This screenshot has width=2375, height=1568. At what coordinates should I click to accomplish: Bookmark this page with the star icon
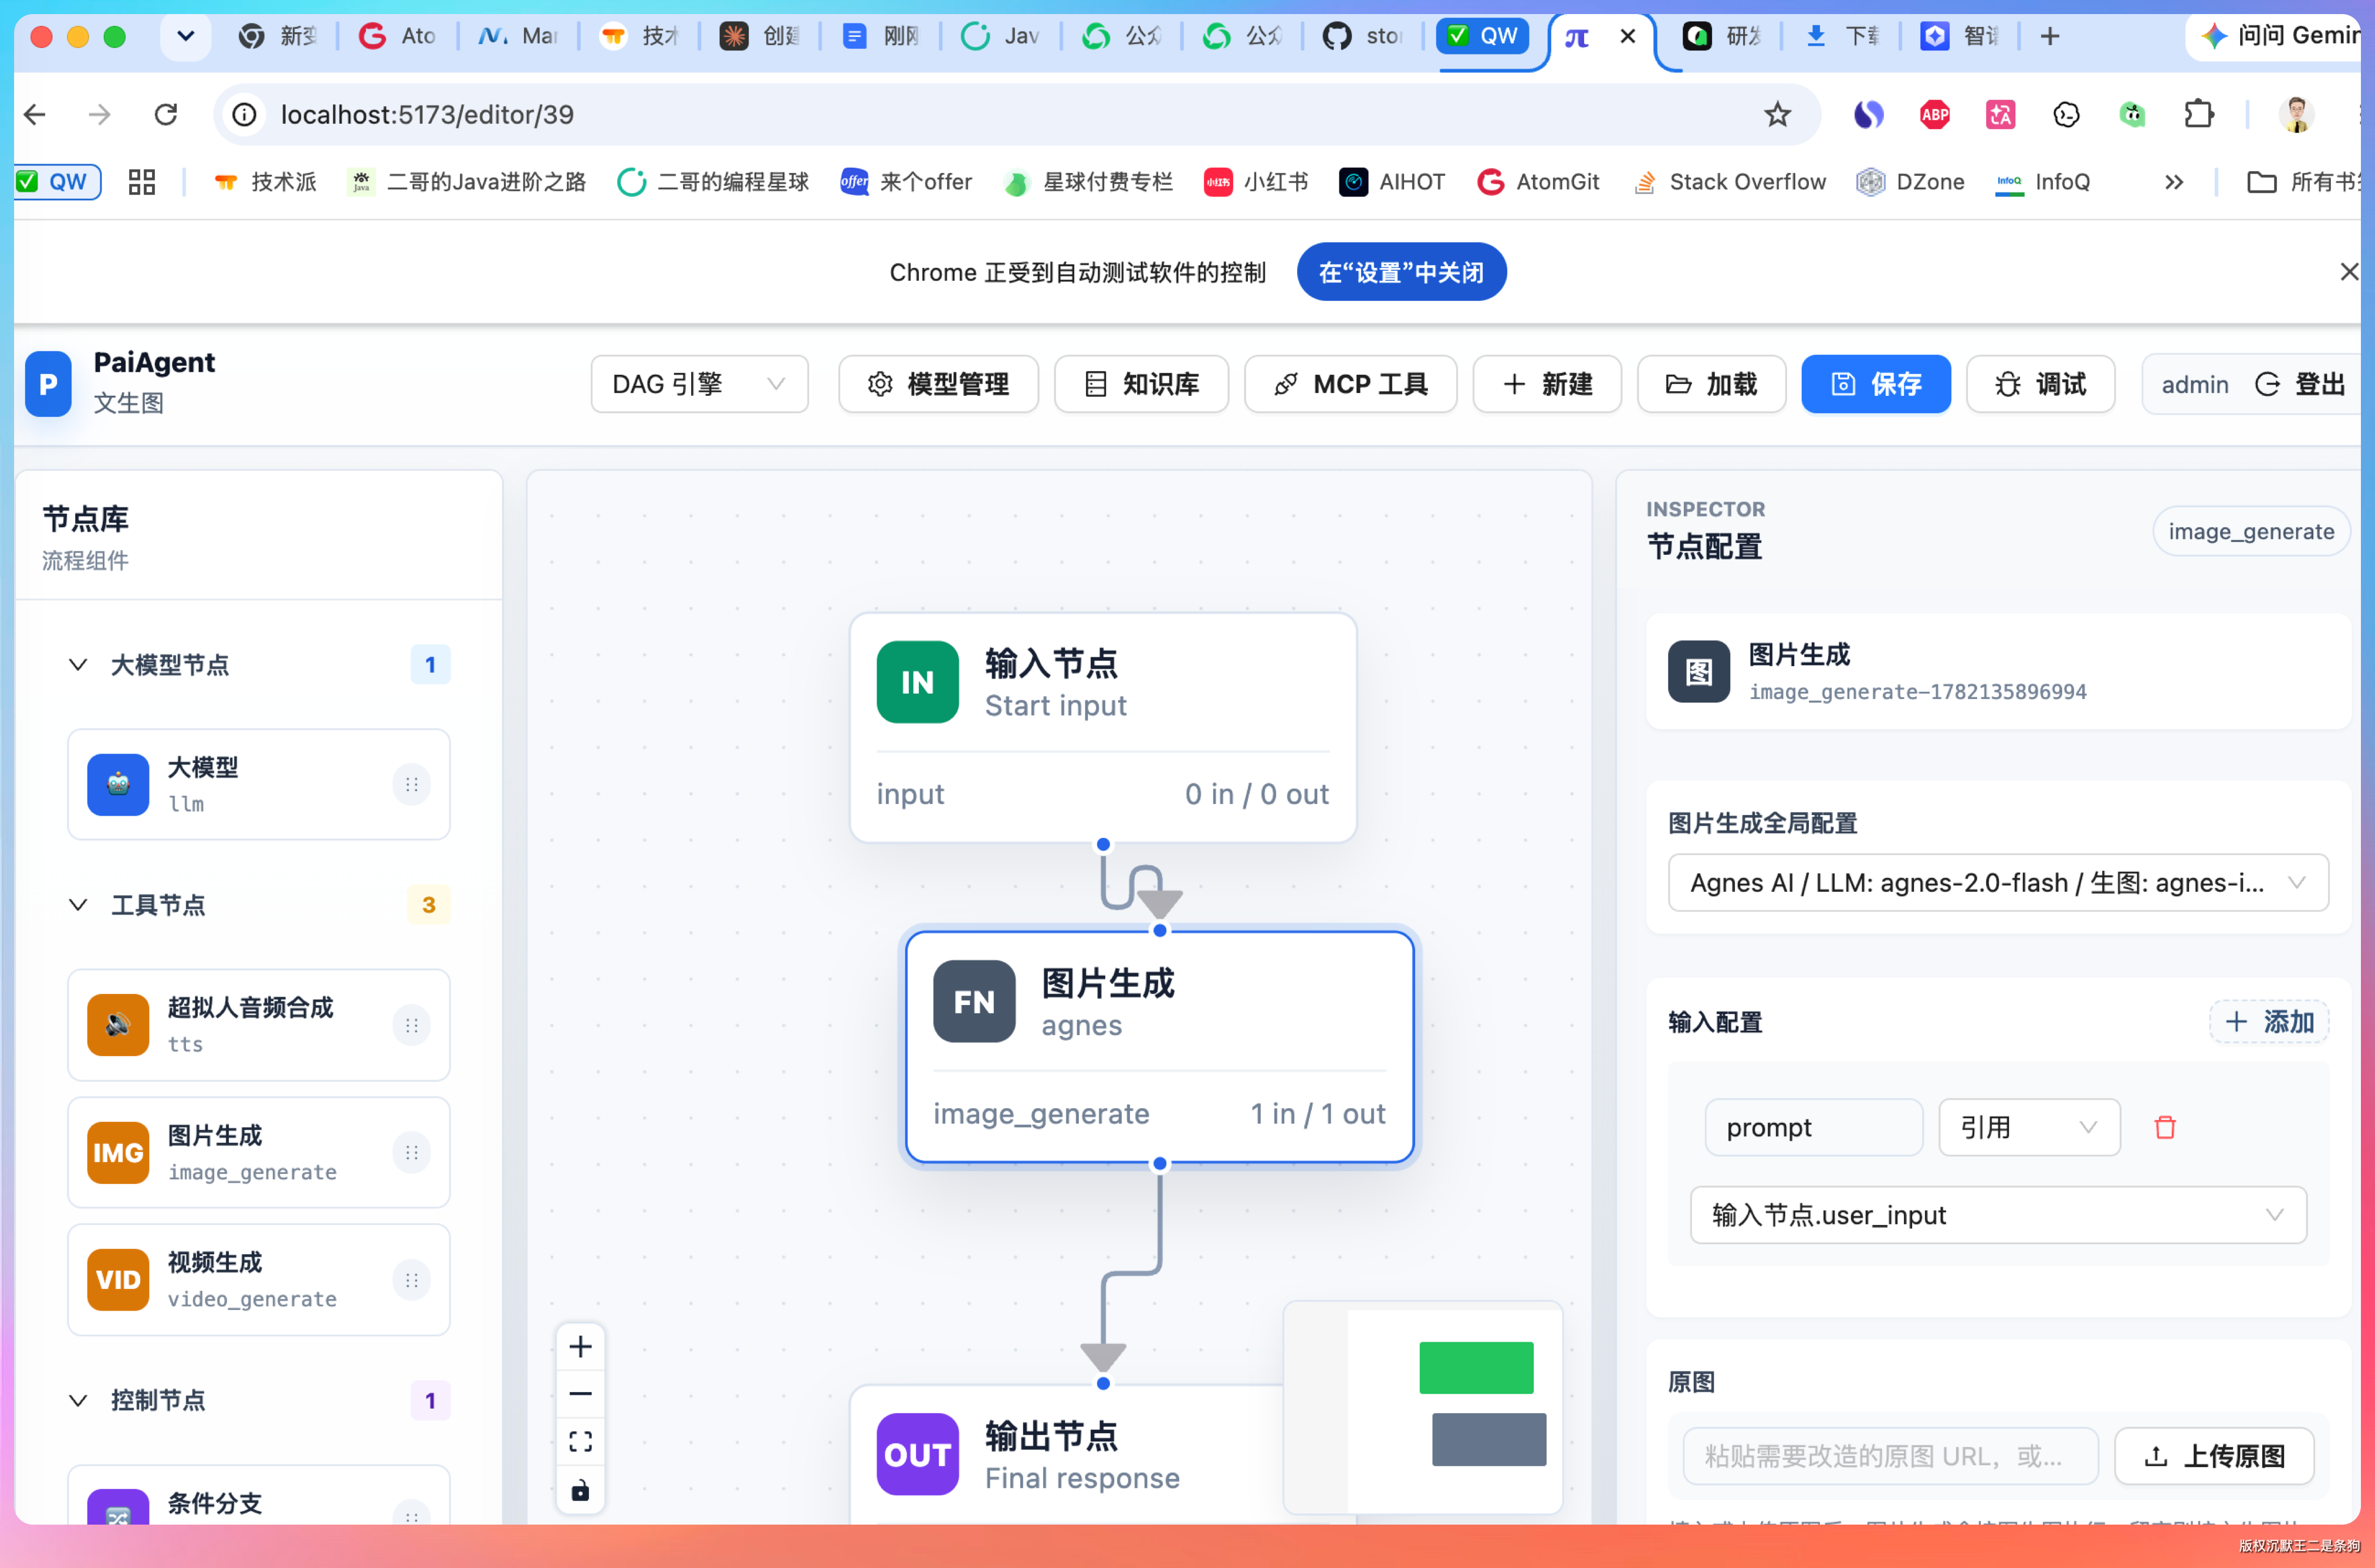[x=1777, y=115]
